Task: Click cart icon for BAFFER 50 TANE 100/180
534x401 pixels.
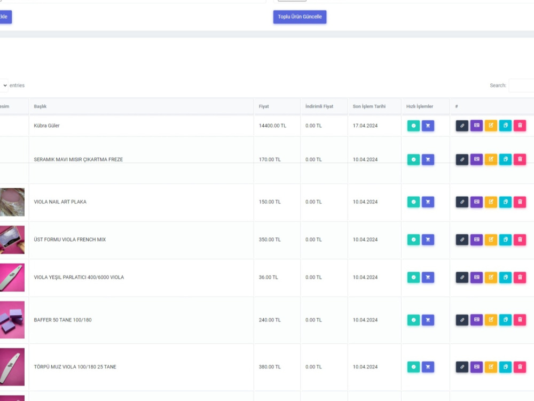Action: [428, 320]
